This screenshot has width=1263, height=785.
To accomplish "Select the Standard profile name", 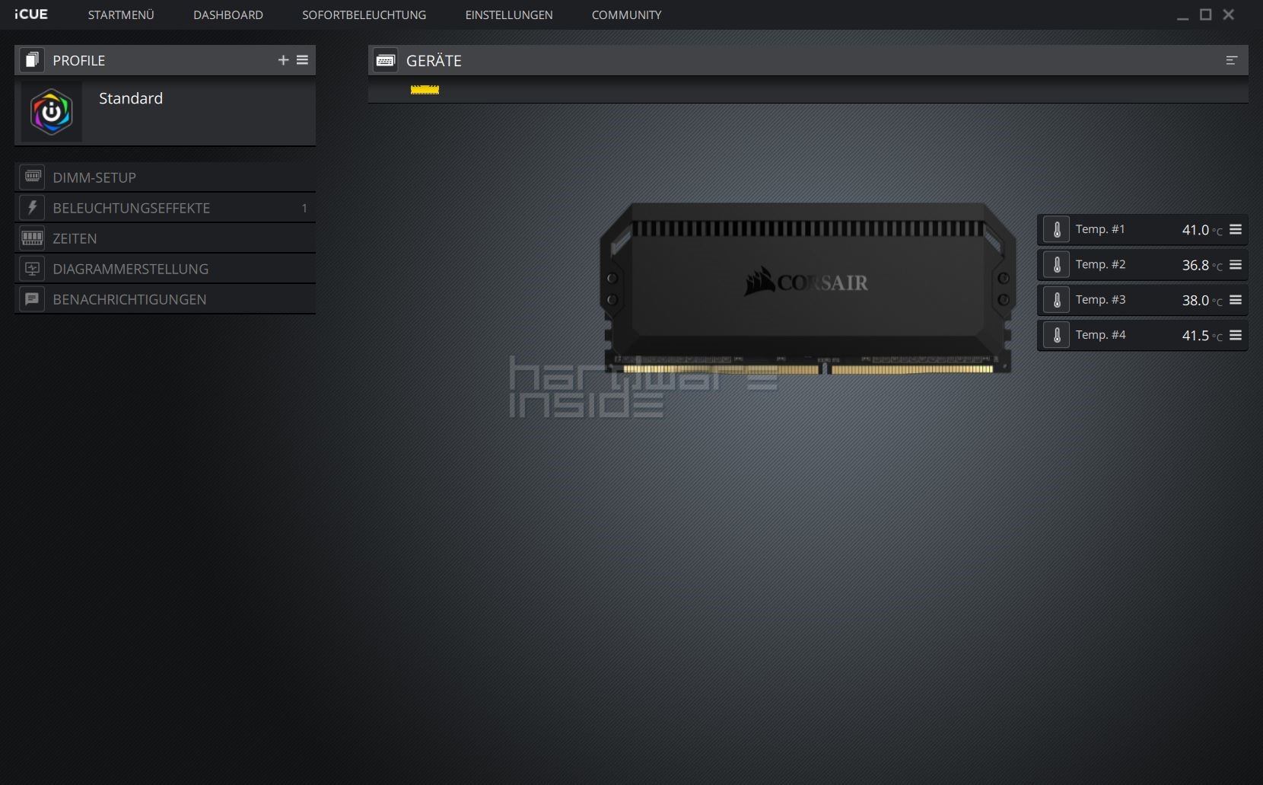I will 131,98.
